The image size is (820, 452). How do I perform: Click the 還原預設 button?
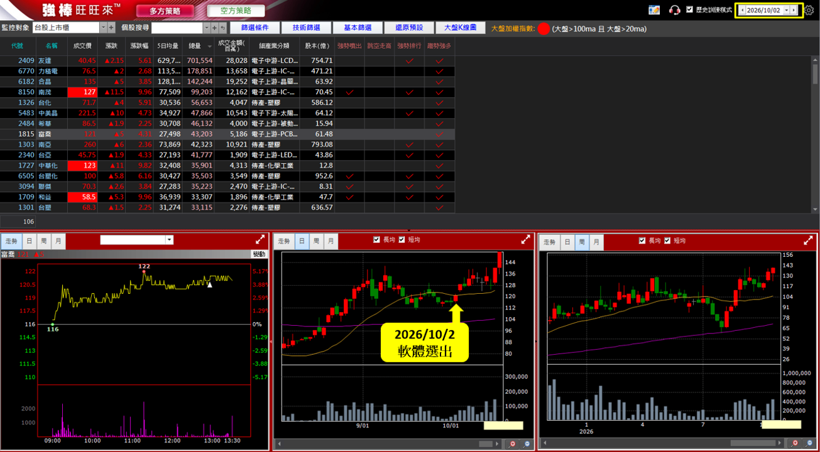(409, 28)
